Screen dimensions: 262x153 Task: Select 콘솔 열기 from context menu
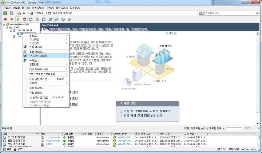[x=46, y=47]
